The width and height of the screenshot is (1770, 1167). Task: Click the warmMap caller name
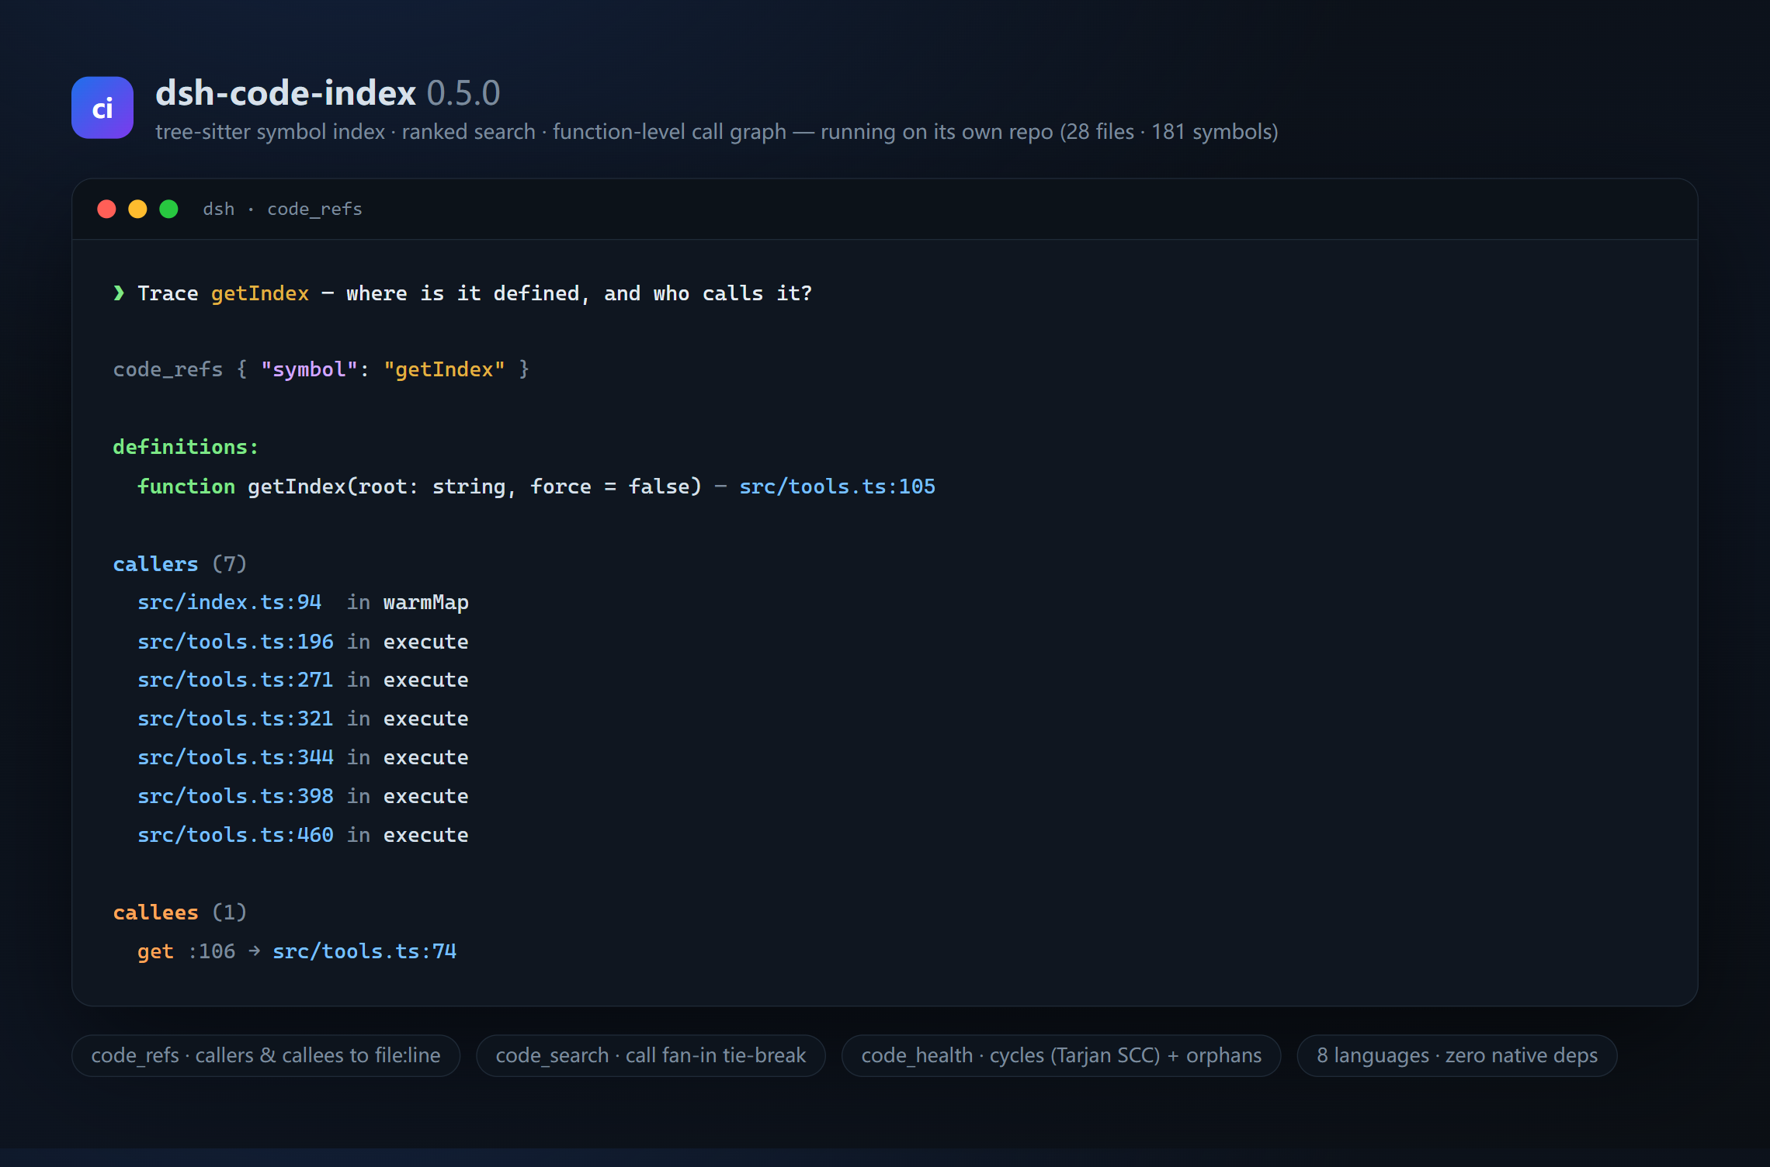click(426, 603)
